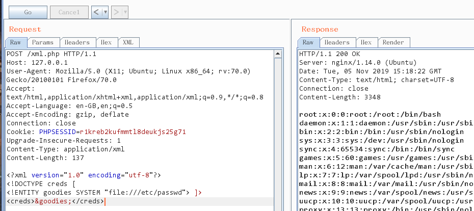Click the PHPSESSID cookie value
Viewport: 474px width, 211px height.
pyautogui.click(x=133, y=132)
